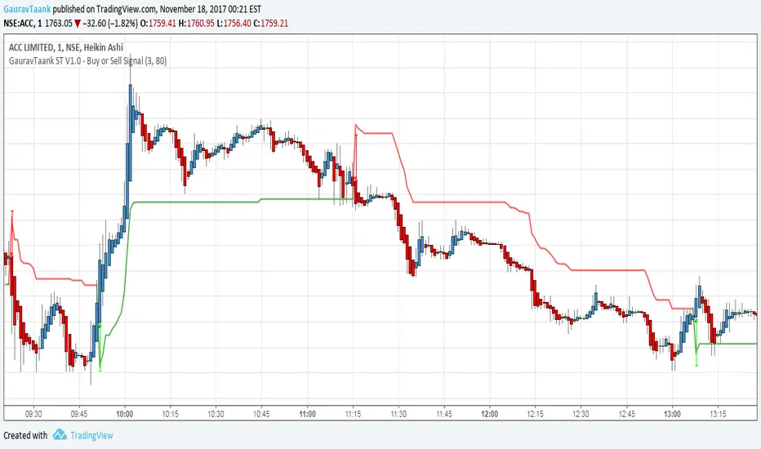Viewport: 761px width, 449px height.
Task: Click the 10:30 time axis label
Action: point(216,414)
